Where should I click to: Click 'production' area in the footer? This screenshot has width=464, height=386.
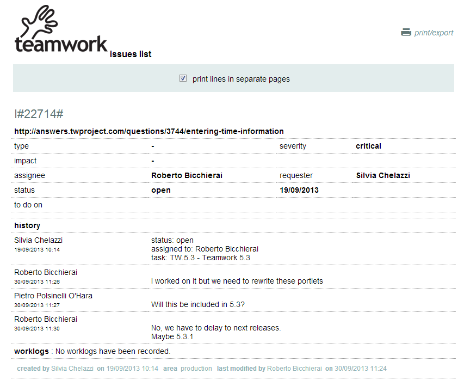click(x=196, y=369)
